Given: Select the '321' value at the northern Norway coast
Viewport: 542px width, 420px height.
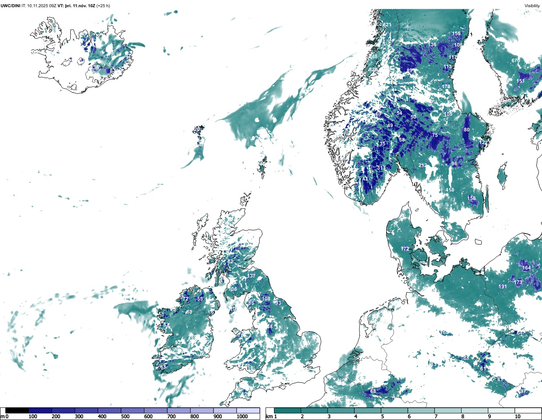Looking at the screenshot, I should (x=387, y=25).
